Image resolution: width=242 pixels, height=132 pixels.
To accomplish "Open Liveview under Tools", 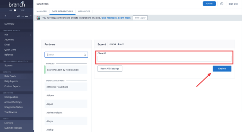I will 9,123.
